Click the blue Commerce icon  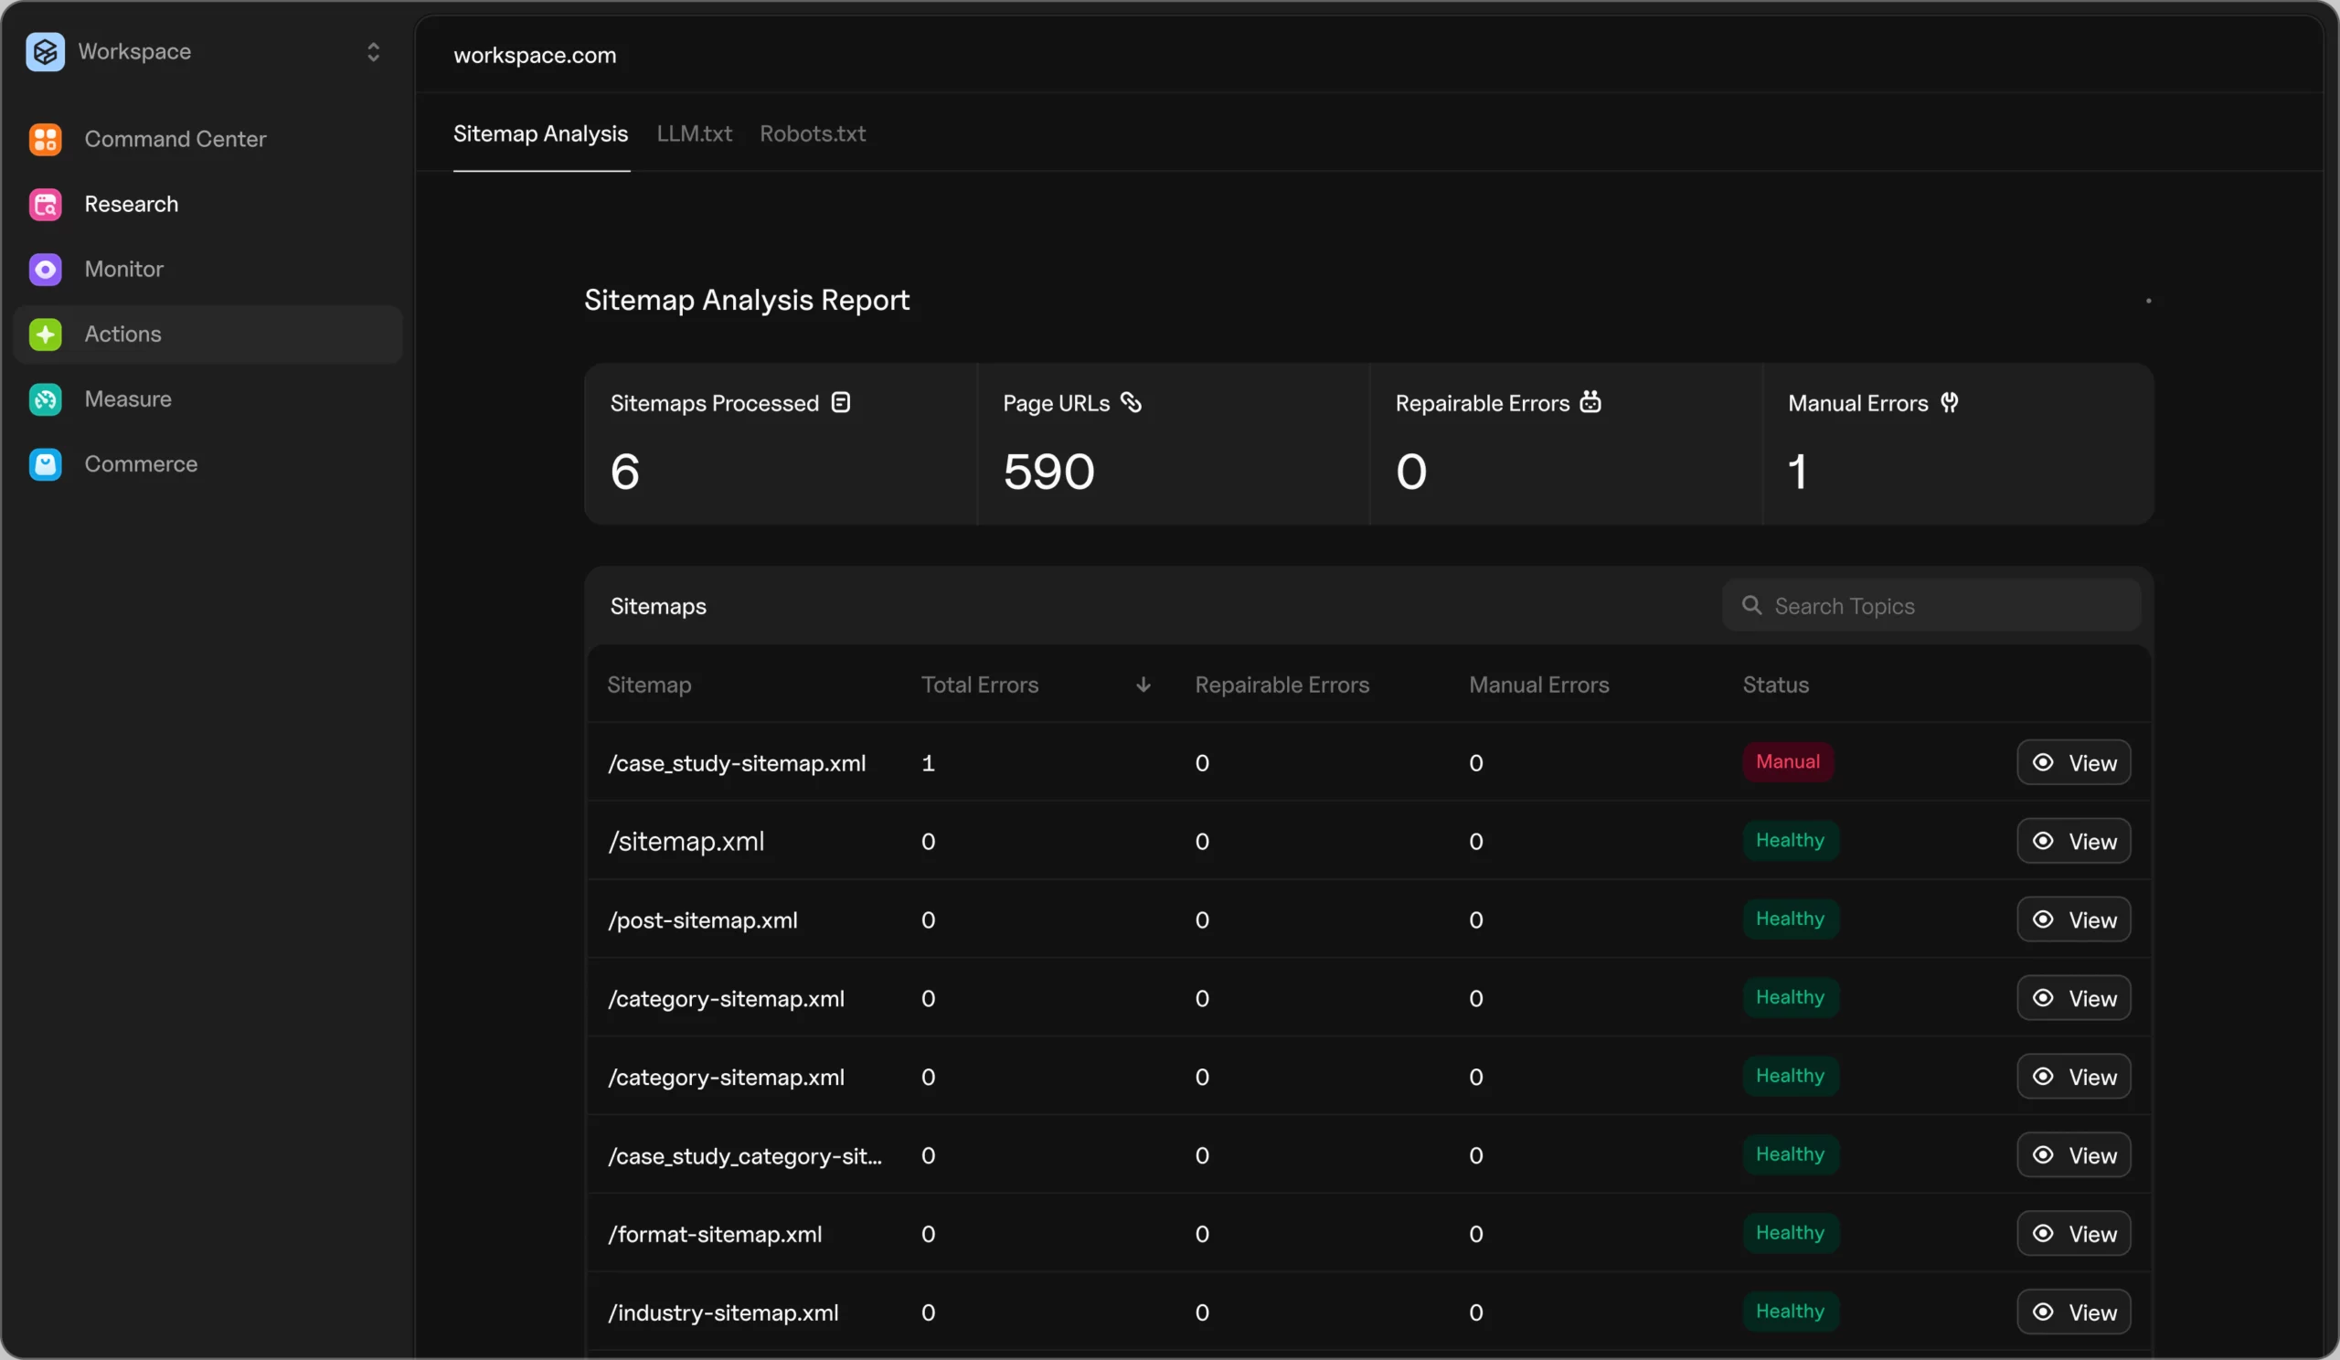45,464
